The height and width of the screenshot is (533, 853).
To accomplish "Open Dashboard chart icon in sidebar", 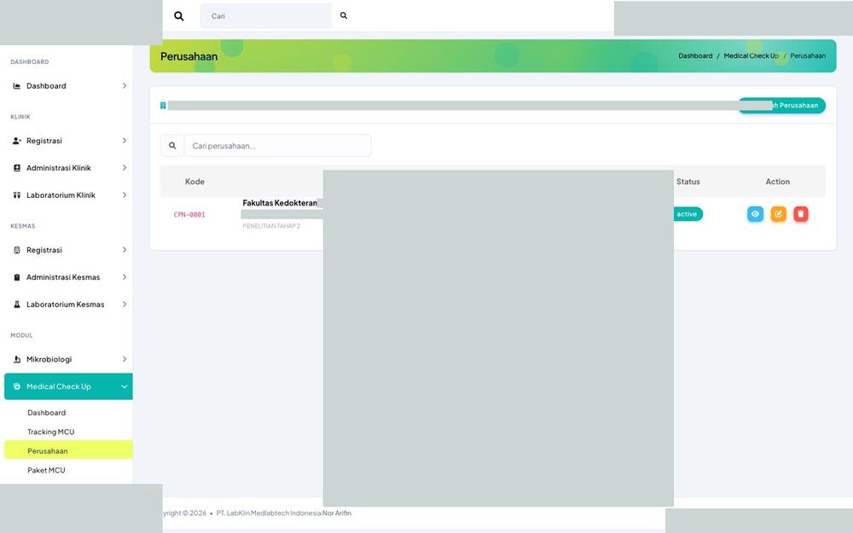I will point(17,86).
